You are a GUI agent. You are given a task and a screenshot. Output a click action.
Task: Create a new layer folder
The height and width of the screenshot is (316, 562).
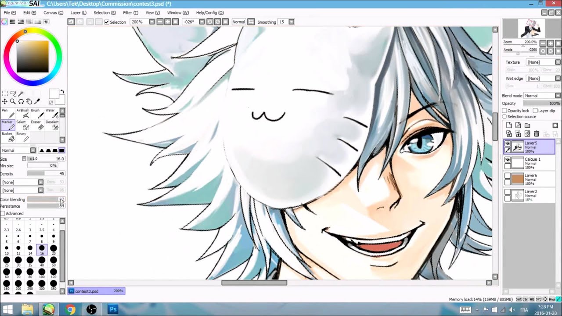pos(527,126)
